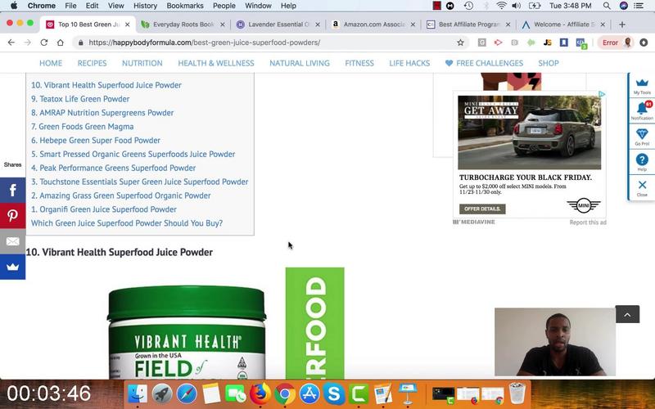Bookmark this page with the star icon
The height and width of the screenshot is (409, 655).
click(460, 43)
